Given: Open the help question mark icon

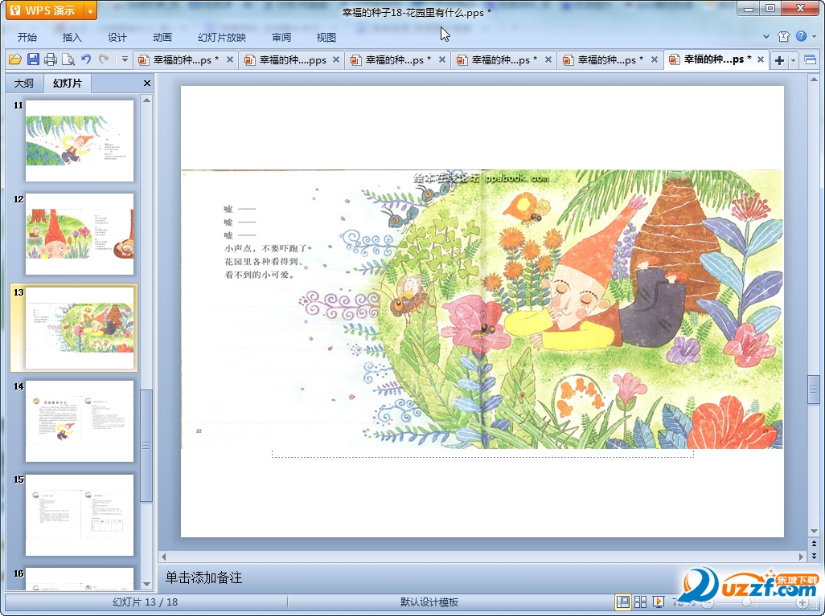Looking at the screenshot, I should coord(801,36).
